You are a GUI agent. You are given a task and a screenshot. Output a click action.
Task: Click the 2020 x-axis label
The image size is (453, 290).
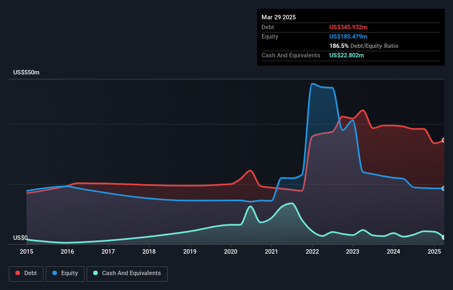tap(231, 251)
